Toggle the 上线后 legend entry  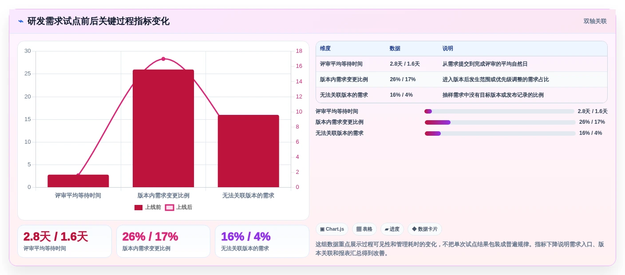pyautogui.click(x=178, y=207)
